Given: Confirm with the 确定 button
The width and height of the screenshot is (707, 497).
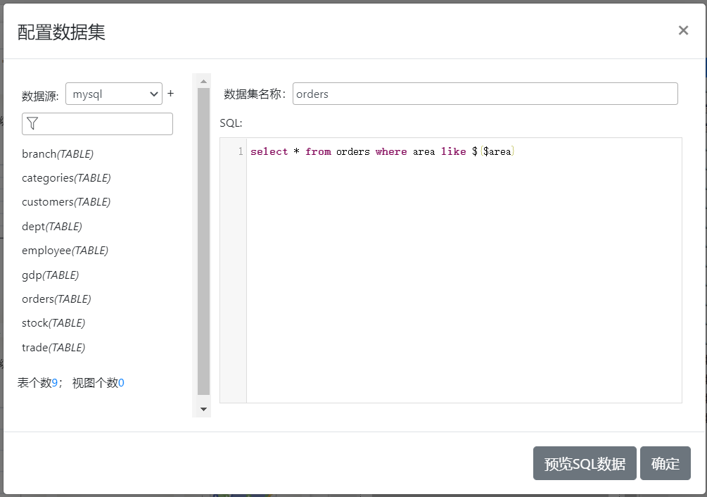Looking at the screenshot, I should (665, 463).
